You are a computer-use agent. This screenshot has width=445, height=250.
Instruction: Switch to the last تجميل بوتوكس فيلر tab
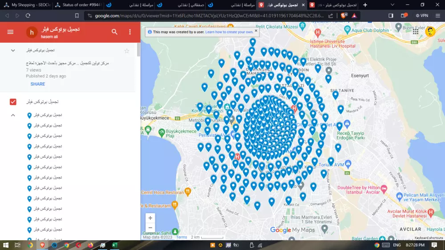click(x=333, y=5)
